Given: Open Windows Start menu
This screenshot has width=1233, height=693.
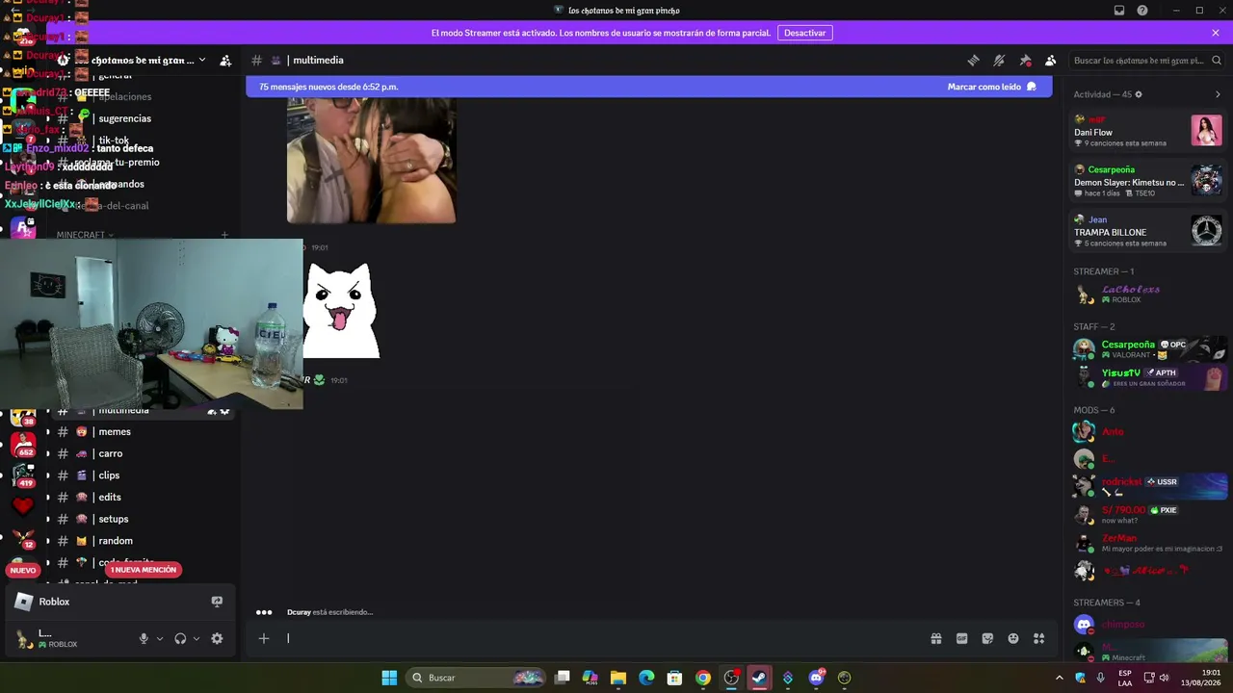Looking at the screenshot, I should 389,678.
